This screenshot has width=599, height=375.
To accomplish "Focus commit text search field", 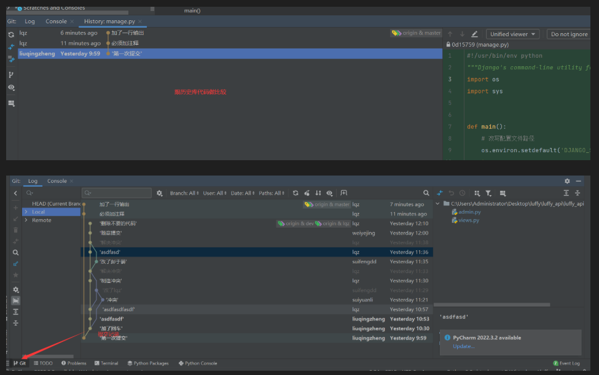I will (x=117, y=193).
